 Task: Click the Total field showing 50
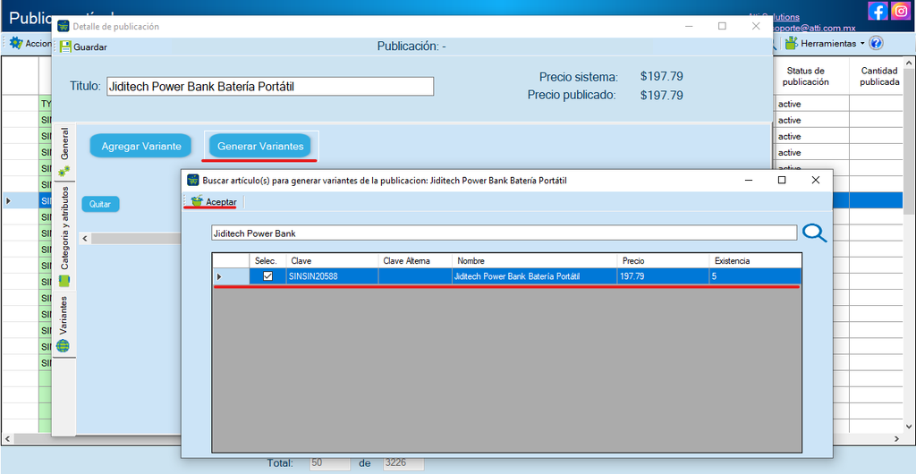(329, 463)
